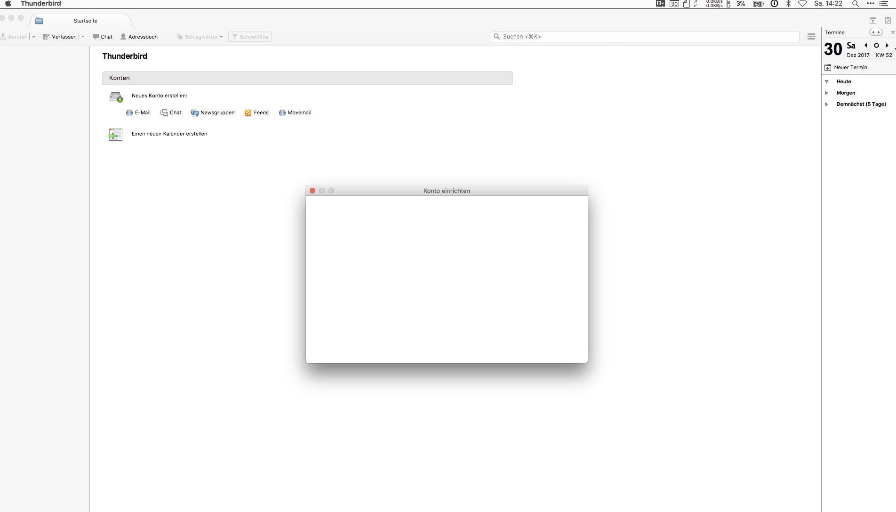This screenshot has height=512, width=896.
Task: Click the Thunderbird heading on the start page
Action: tap(125, 56)
